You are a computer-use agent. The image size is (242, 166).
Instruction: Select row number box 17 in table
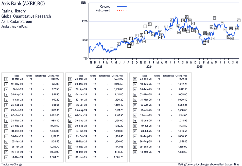(x=70, y=79)
